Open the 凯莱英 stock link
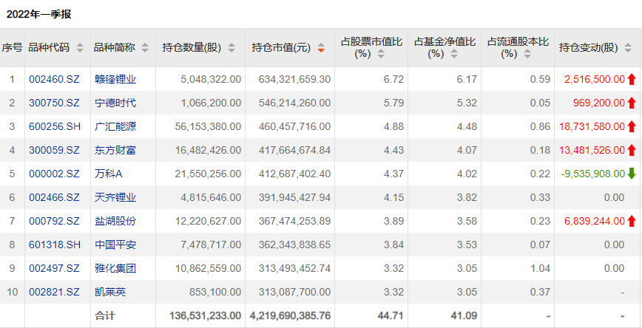Image resolution: width=642 pixels, height=328 pixels. tap(110, 292)
